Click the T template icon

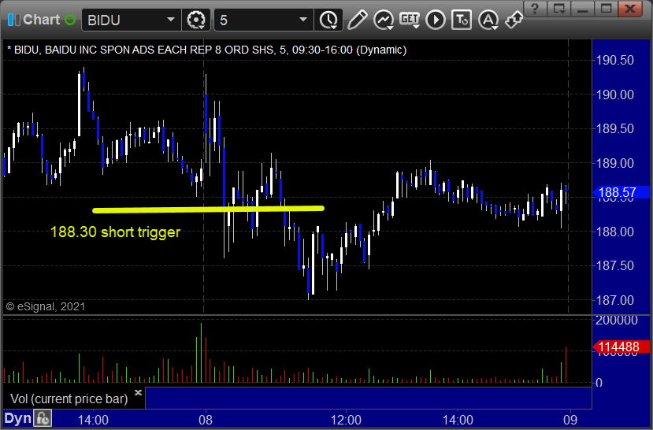point(462,20)
